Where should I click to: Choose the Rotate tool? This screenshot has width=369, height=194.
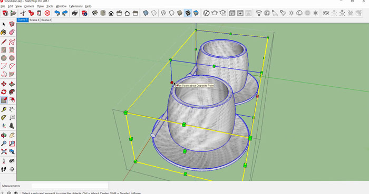pyautogui.click(x=4, y=92)
